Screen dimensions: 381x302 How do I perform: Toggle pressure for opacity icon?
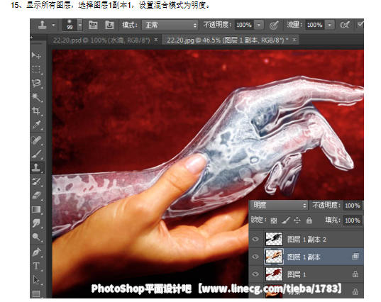[x=274, y=25]
